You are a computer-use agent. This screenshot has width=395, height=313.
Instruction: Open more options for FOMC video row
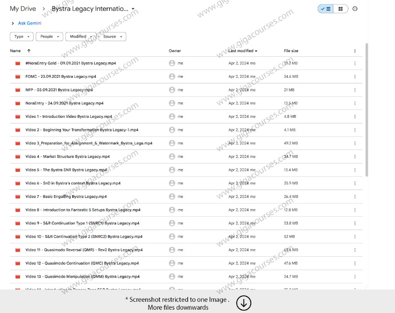point(355,76)
